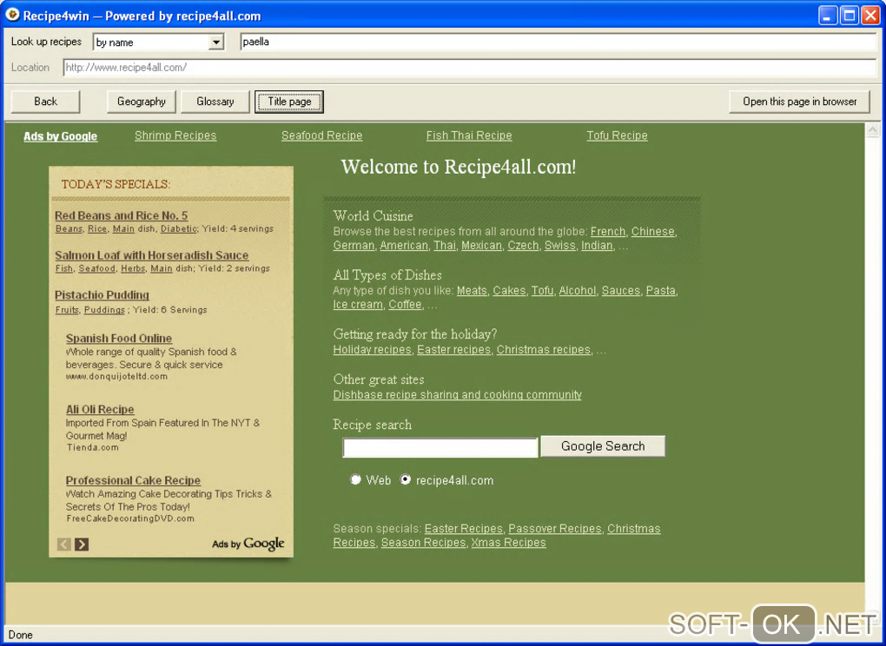Select the Web radio button

[x=355, y=479]
